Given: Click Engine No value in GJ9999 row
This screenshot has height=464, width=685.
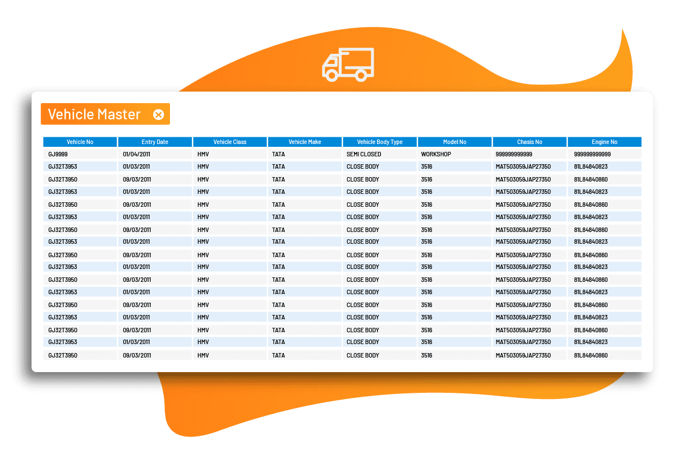Looking at the screenshot, I should pos(592,154).
